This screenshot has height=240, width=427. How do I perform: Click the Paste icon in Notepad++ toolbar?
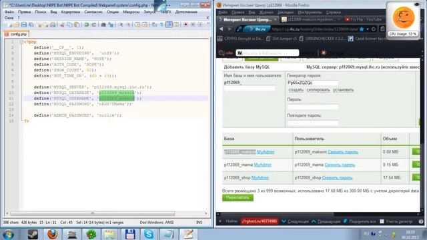tap(77, 25)
